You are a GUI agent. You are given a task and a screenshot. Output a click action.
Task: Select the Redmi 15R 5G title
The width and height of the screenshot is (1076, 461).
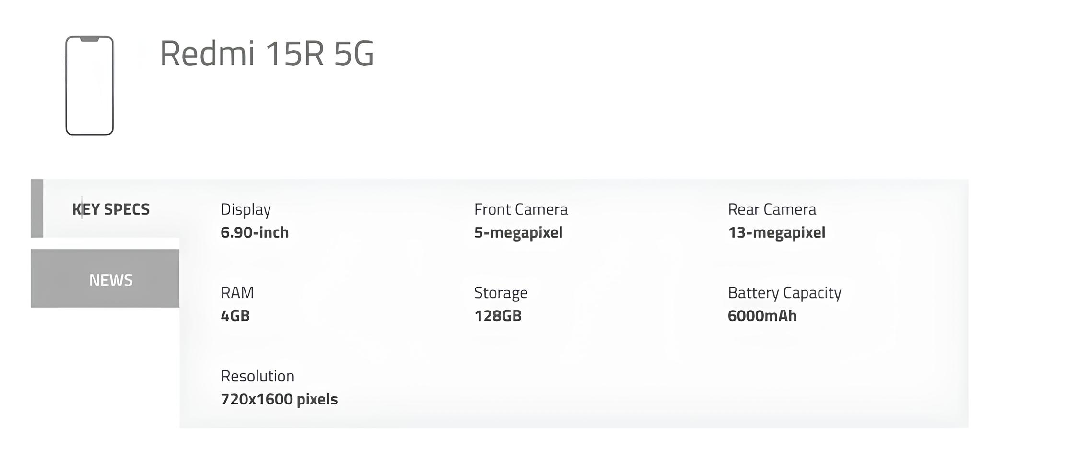(x=267, y=54)
